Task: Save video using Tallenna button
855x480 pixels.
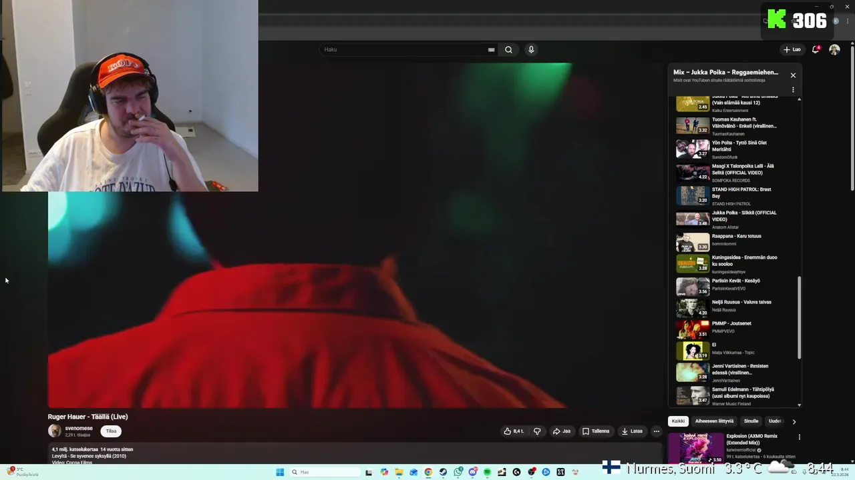Action: click(596, 431)
